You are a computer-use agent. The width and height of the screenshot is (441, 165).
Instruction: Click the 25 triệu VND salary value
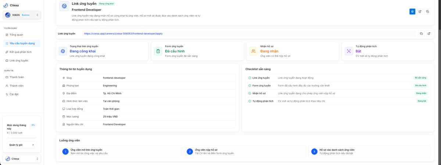(x=110, y=116)
